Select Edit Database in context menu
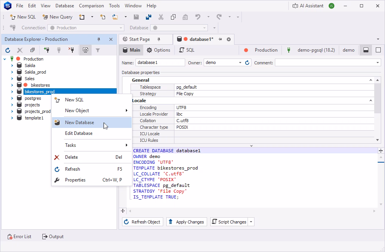385x252 pixels. click(92, 133)
